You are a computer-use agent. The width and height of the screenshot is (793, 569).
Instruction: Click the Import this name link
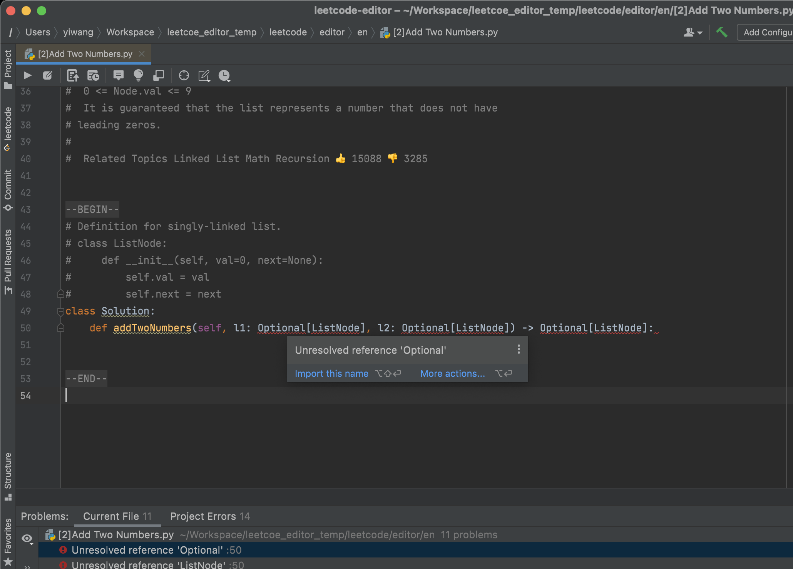(331, 373)
